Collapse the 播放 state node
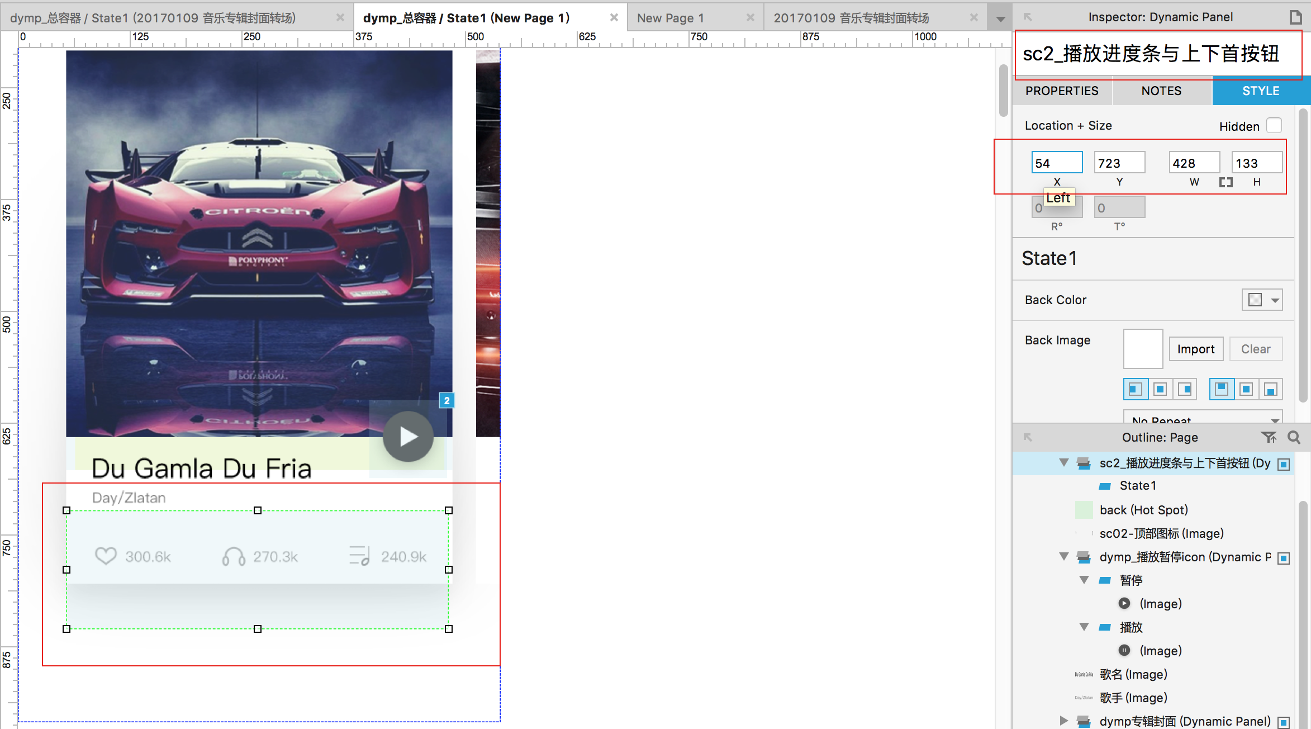 click(1084, 627)
